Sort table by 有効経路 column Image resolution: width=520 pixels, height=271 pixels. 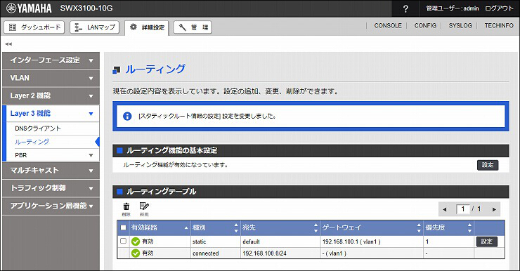tap(160, 227)
